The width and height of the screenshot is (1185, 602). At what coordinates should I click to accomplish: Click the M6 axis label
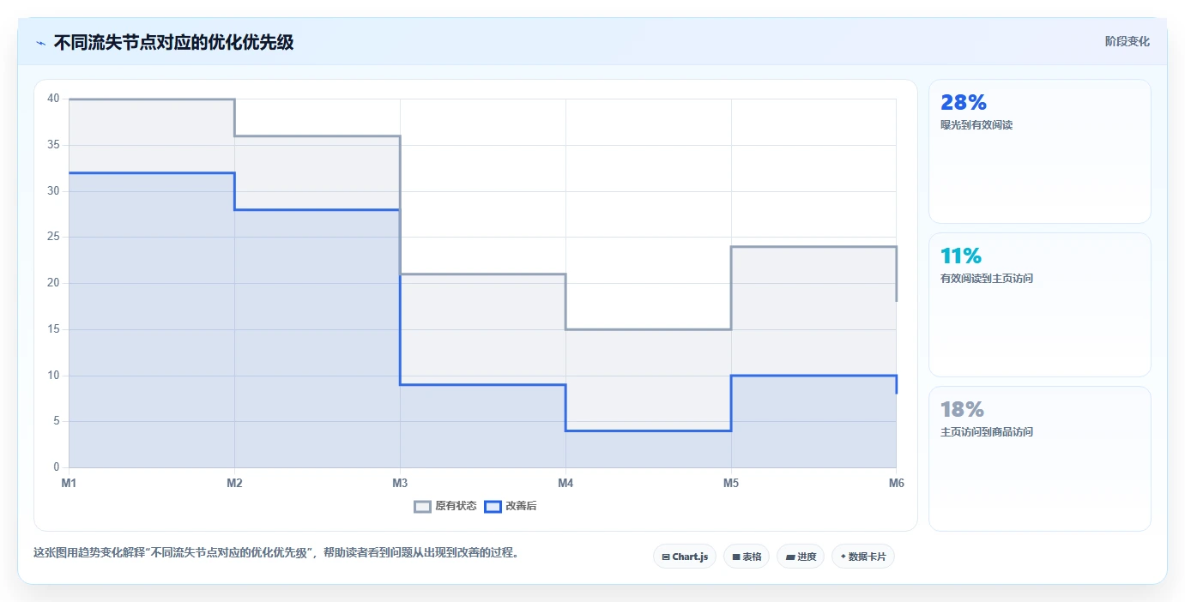click(897, 483)
